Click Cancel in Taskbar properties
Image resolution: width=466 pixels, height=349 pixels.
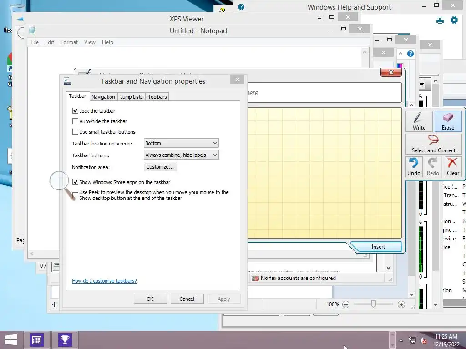tap(187, 299)
